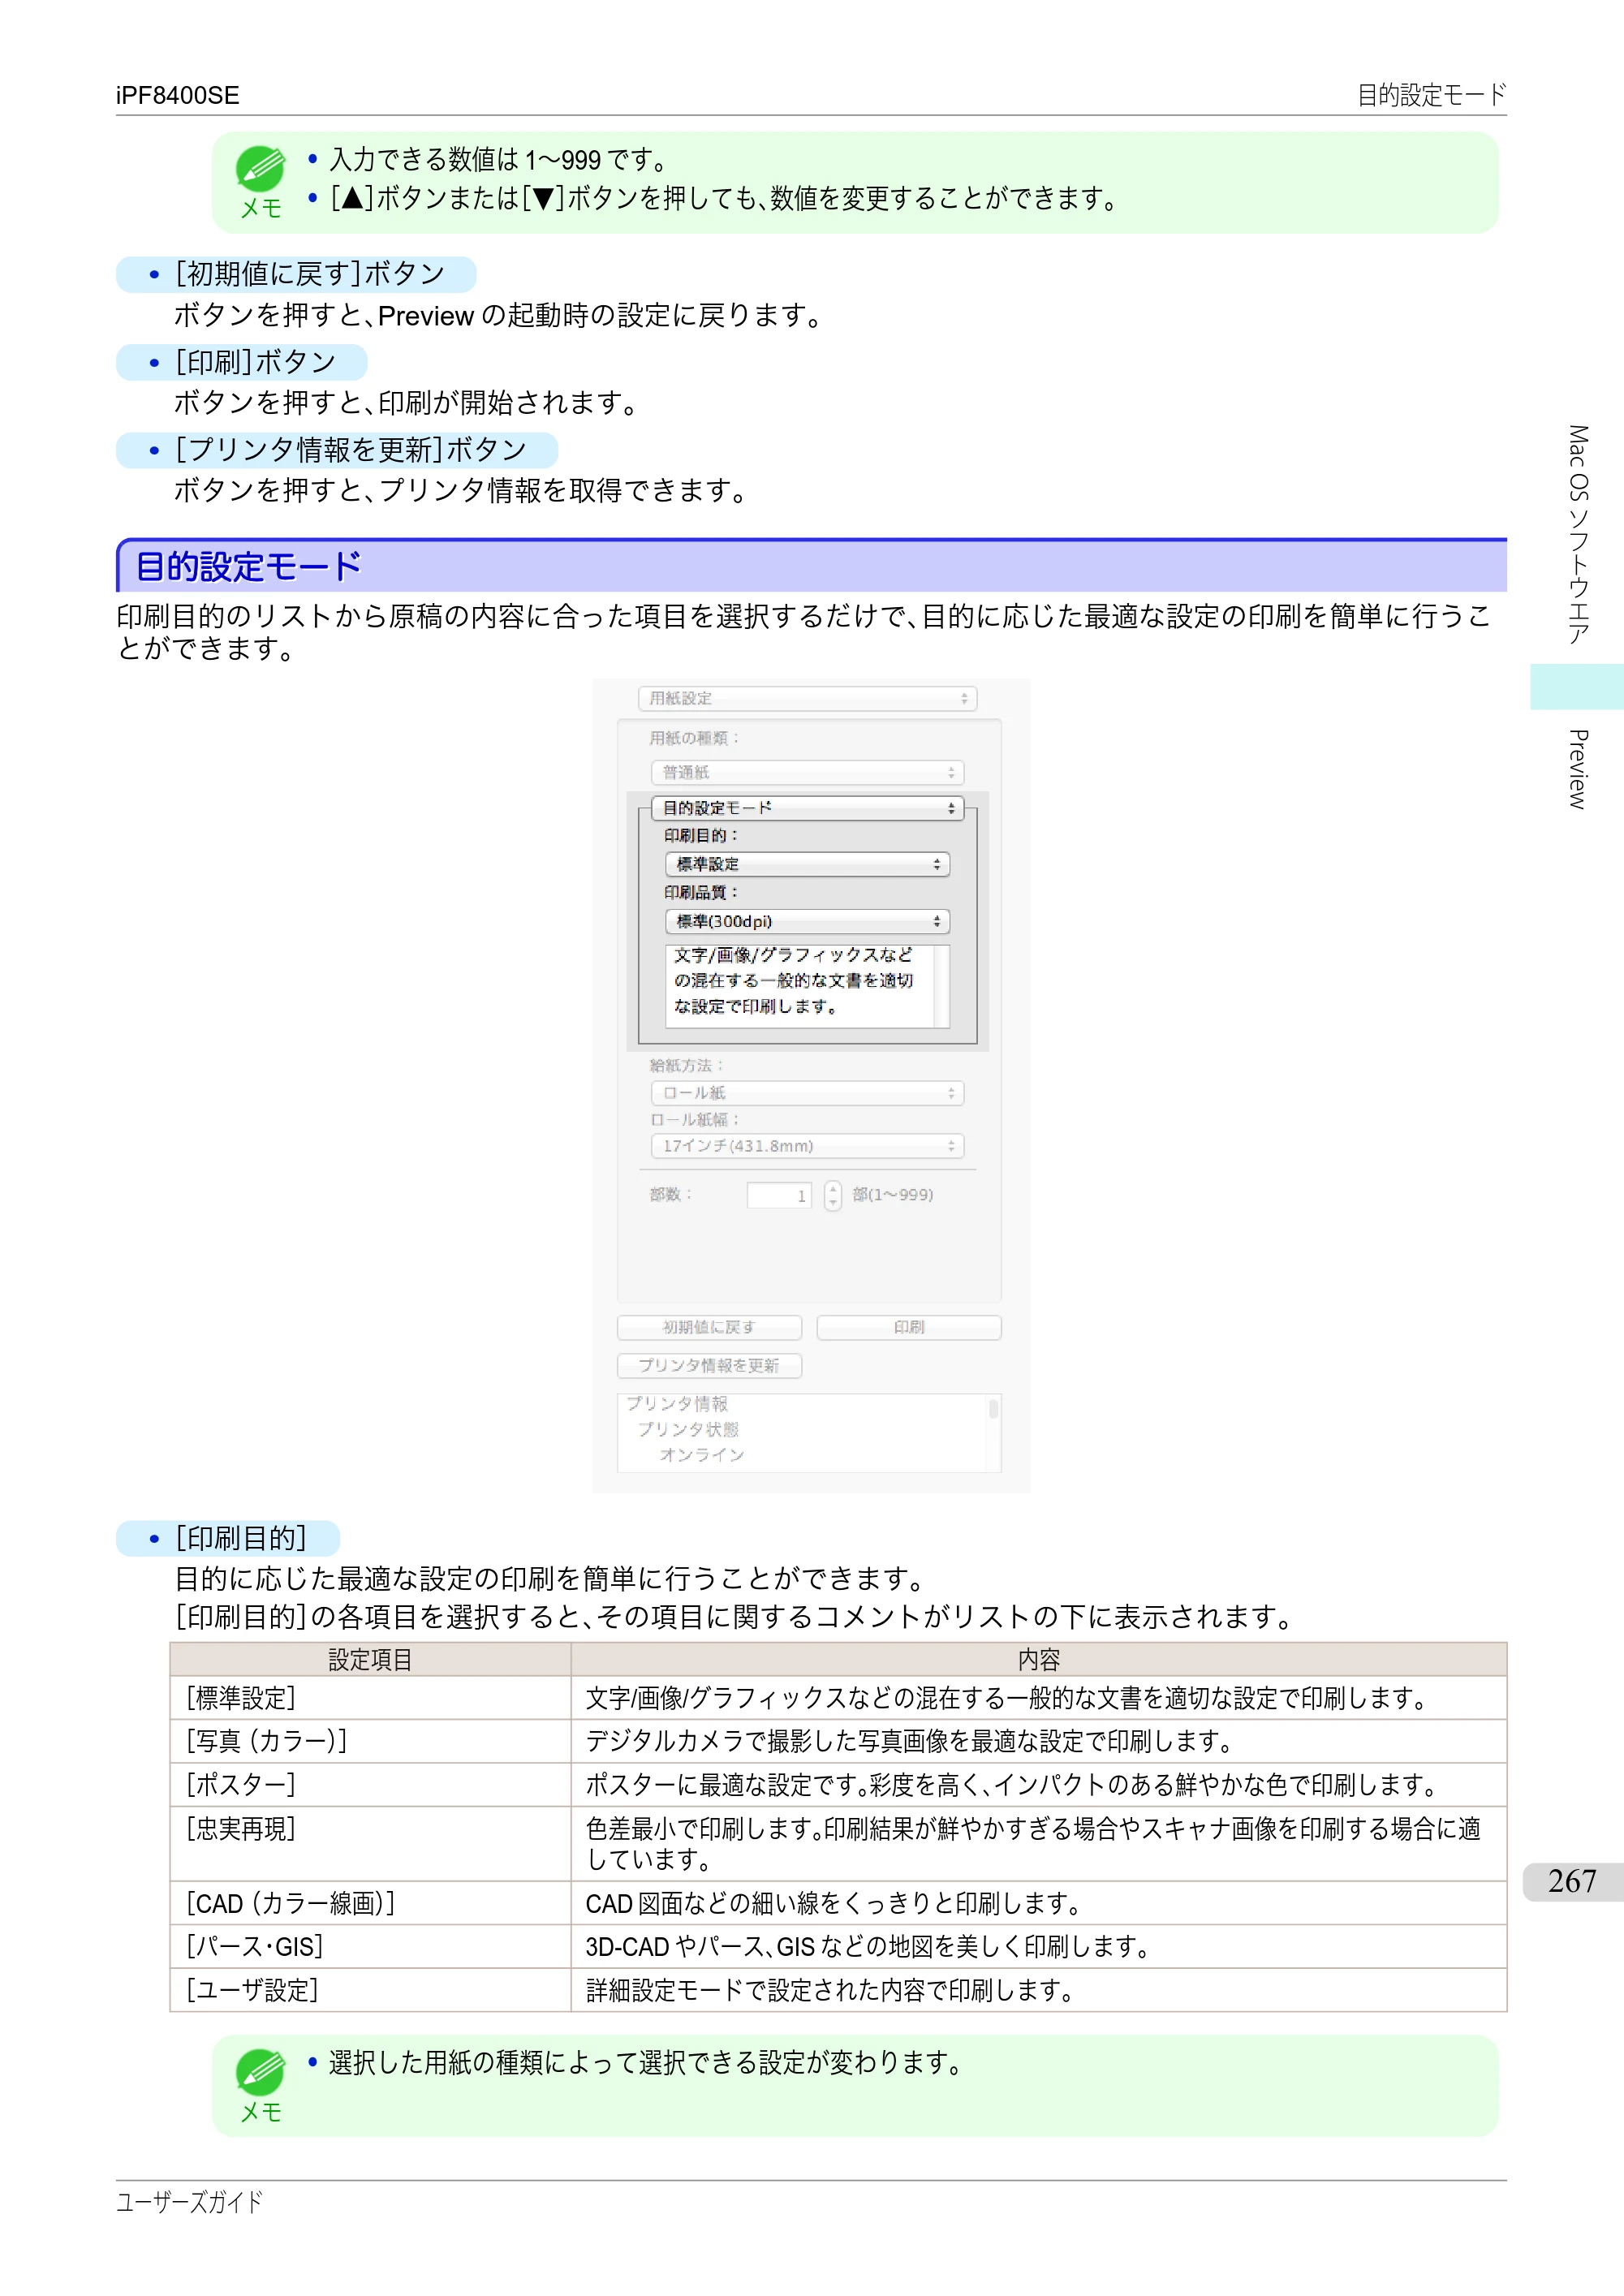Click the [ポスター] table cell

click(370, 1784)
